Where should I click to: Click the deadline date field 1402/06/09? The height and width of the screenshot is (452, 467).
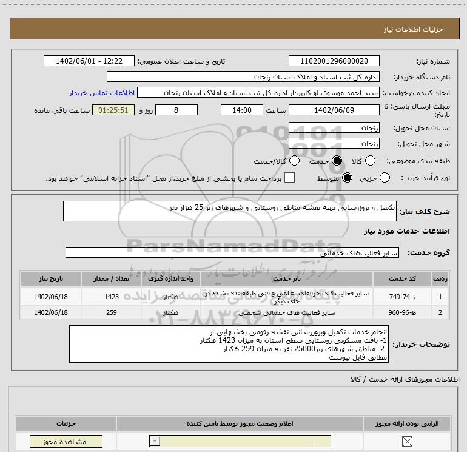pyautogui.click(x=334, y=110)
